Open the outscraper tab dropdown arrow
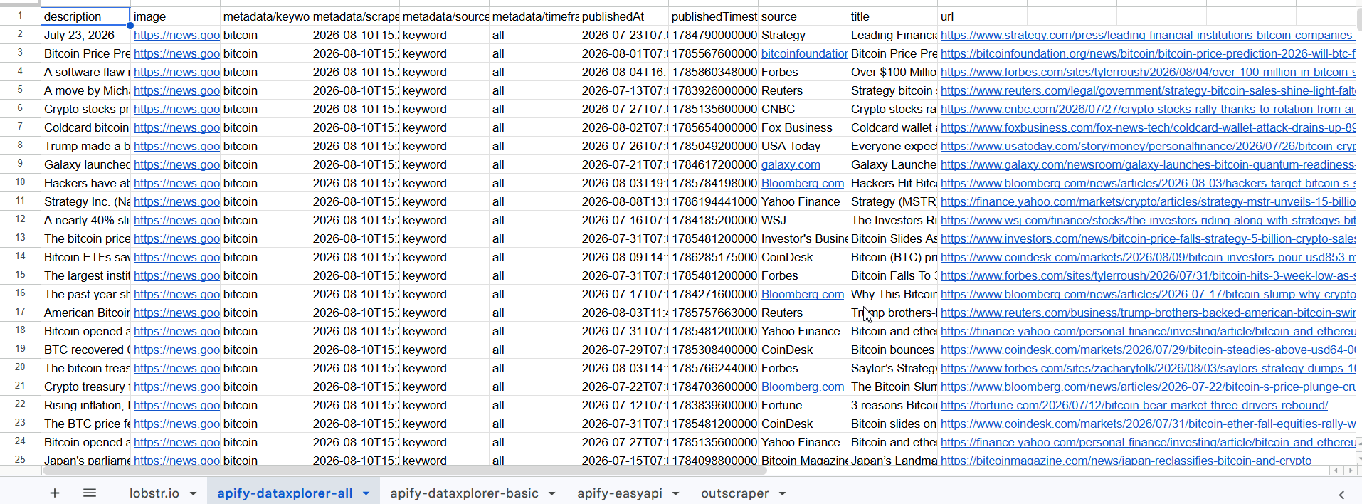The width and height of the screenshot is (1362, 504). pos(782,494)
